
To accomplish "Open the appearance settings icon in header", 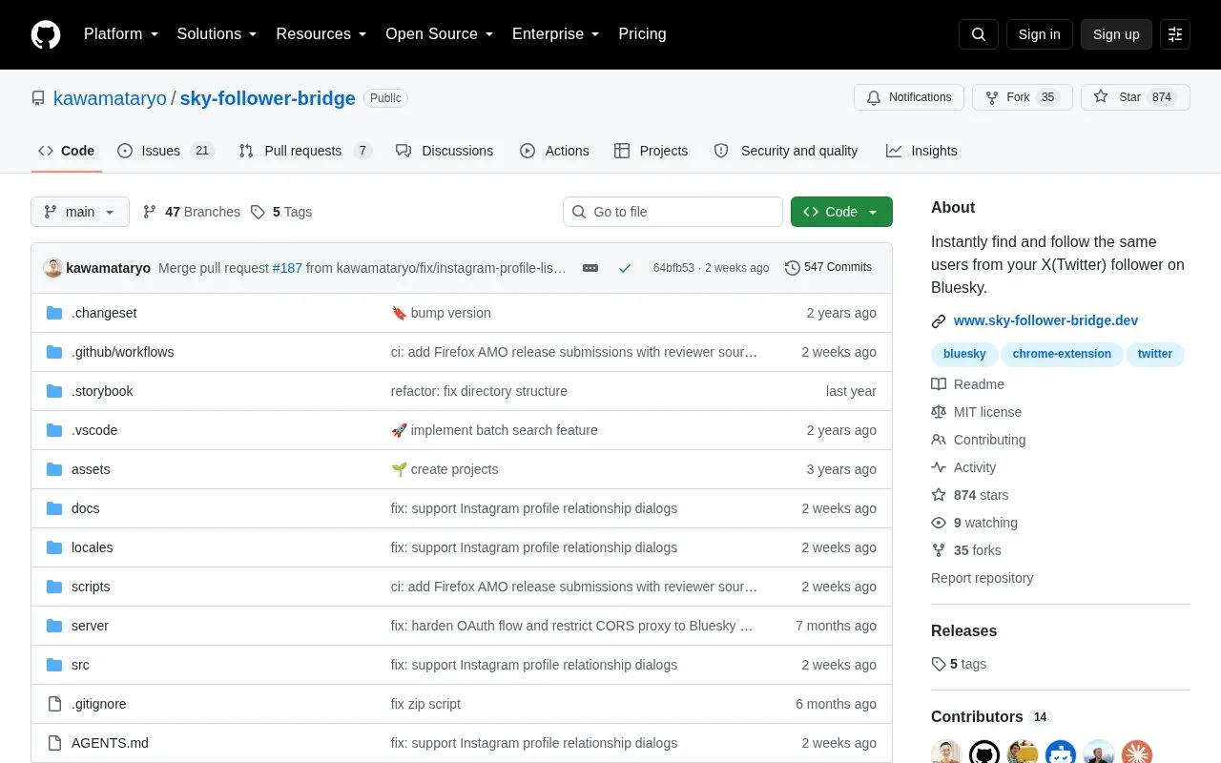I will (x=1175, y=34).
